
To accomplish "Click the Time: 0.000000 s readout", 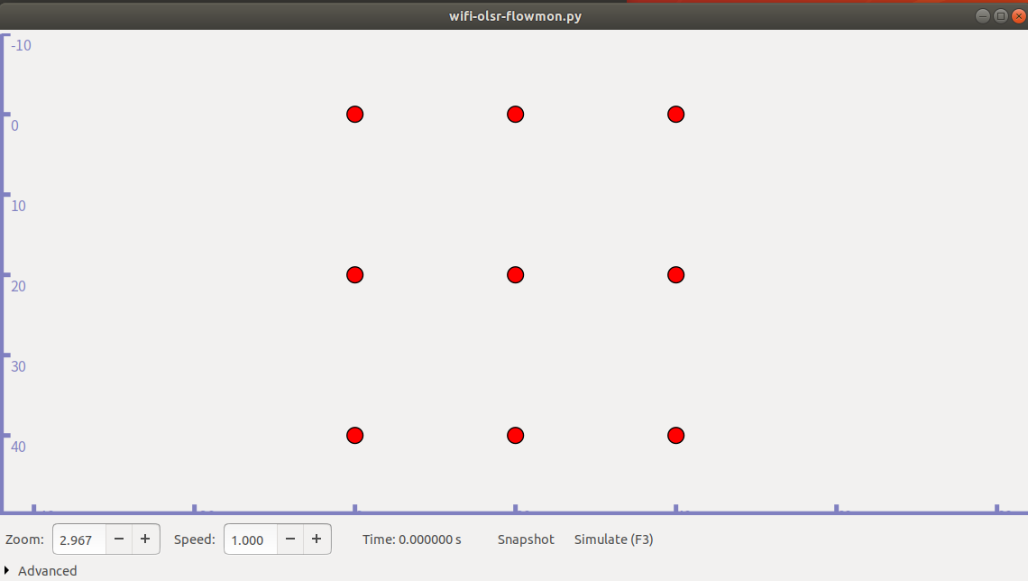I will click(x=412, y=539).
